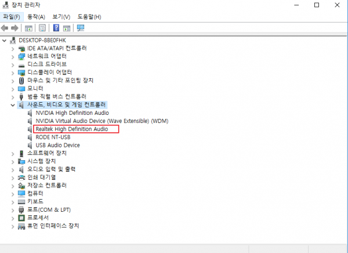348x253 pixels.
Task: Click the 저장소 컨트롤러 icon
Action: click(21, 186)
